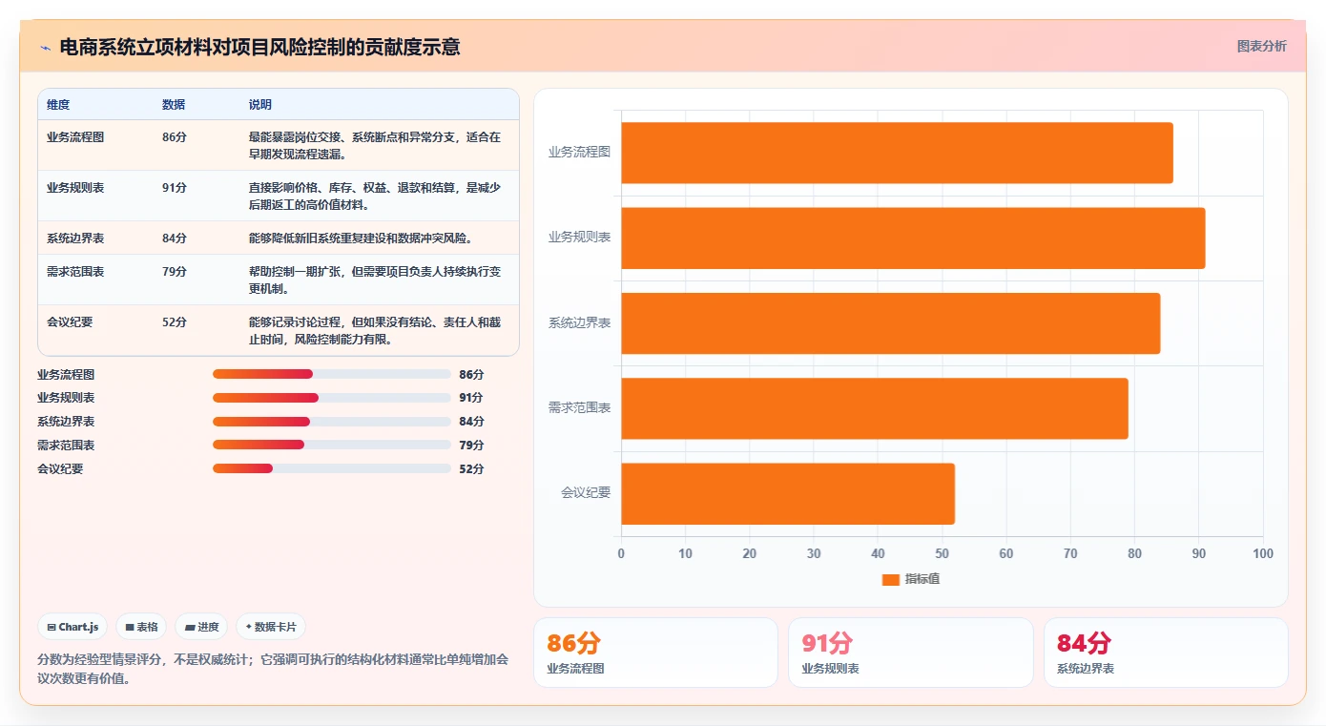Click description starting 帮助控制一期扩张
1326x726 pixels.
(x=375, y=280)
